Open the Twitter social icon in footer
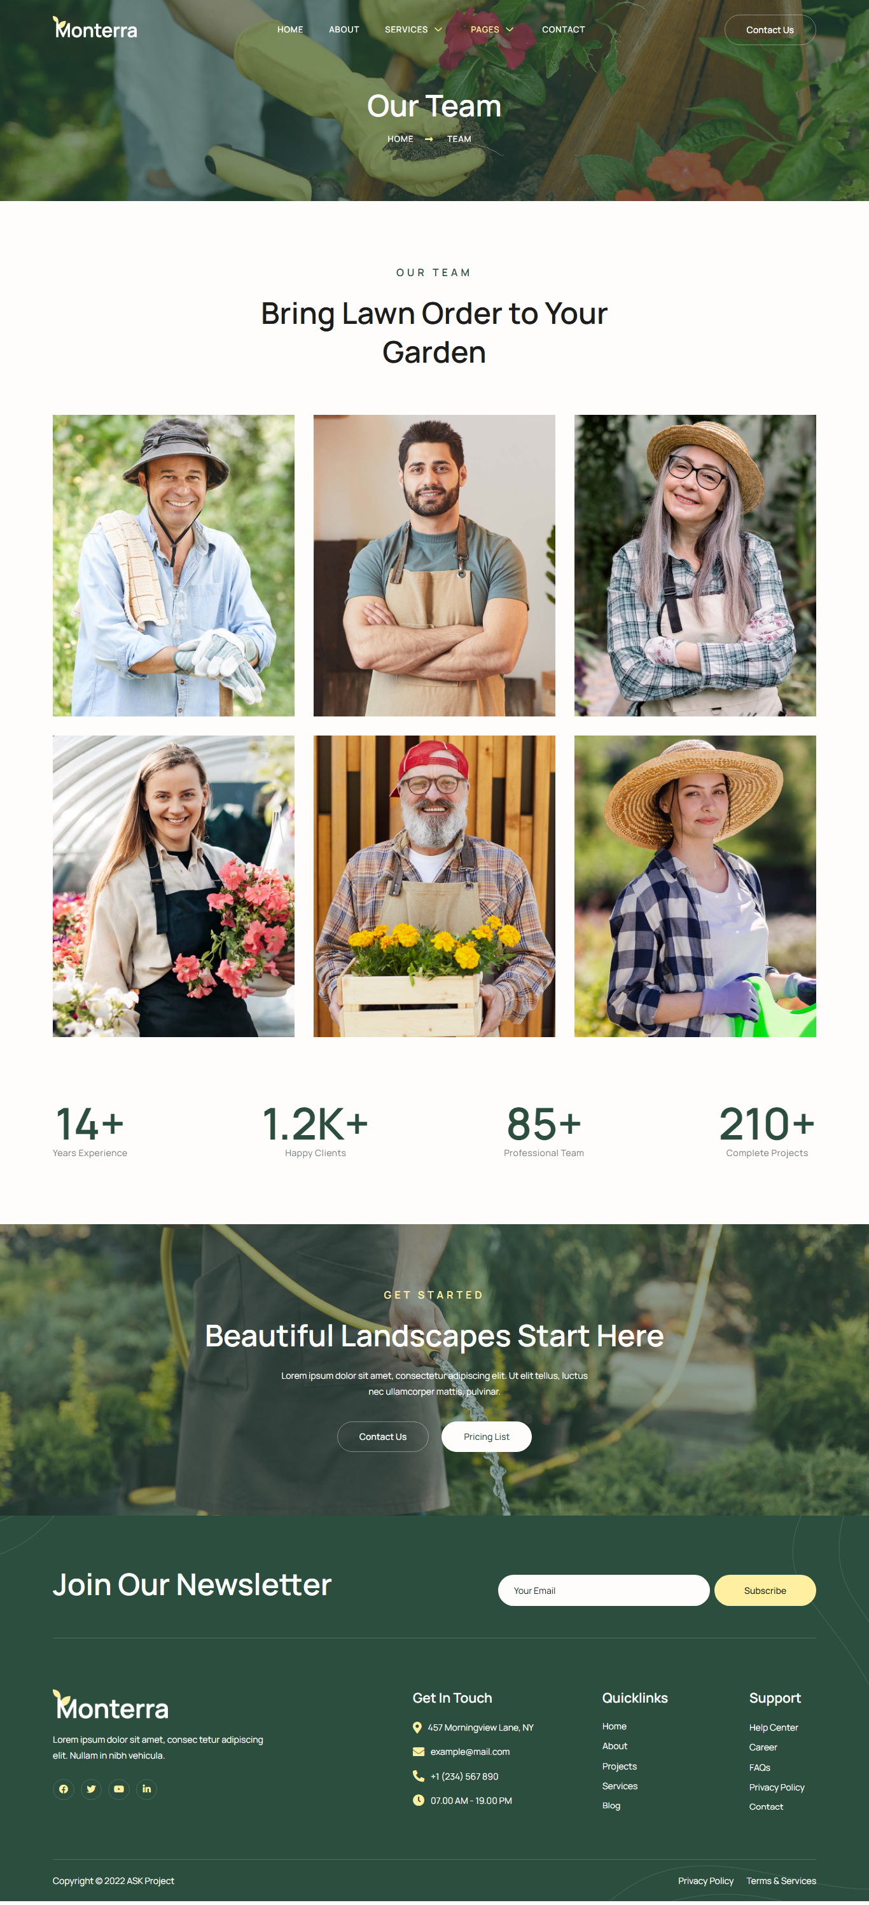869x1905 pixels. click(x=91, y=1789)
